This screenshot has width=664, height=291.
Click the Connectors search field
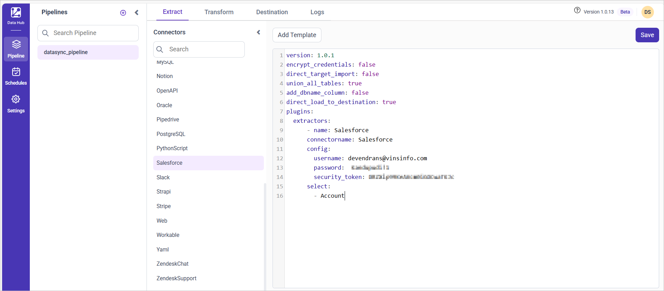199,49
